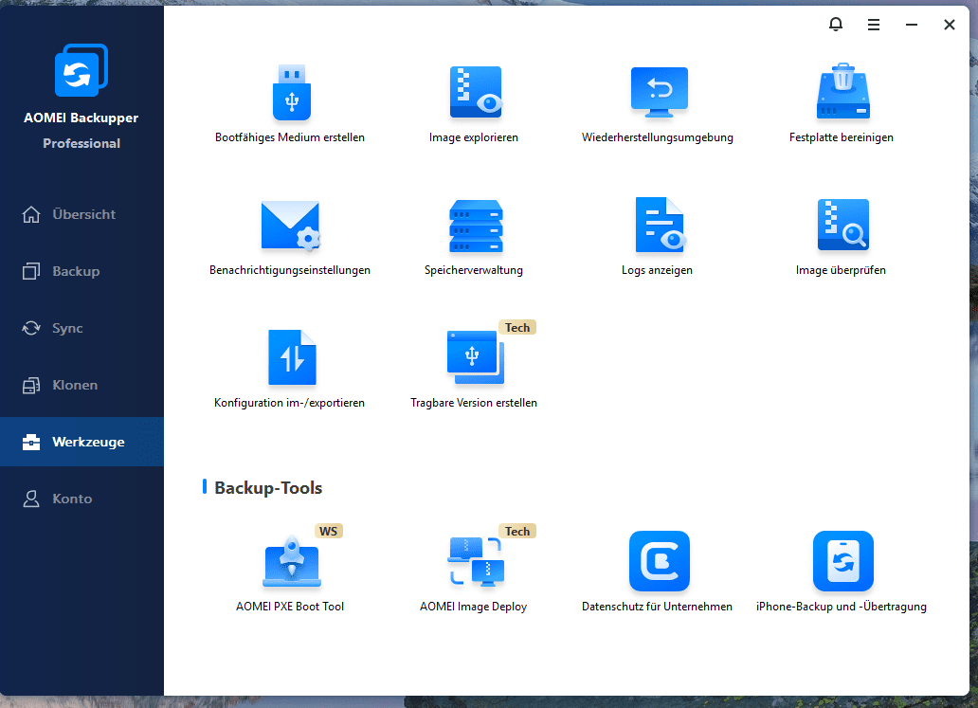Image resolution: width=978 pixels, height=708 pixels.
Task: Click the notification bell icon
Action: tap(836, 25)
